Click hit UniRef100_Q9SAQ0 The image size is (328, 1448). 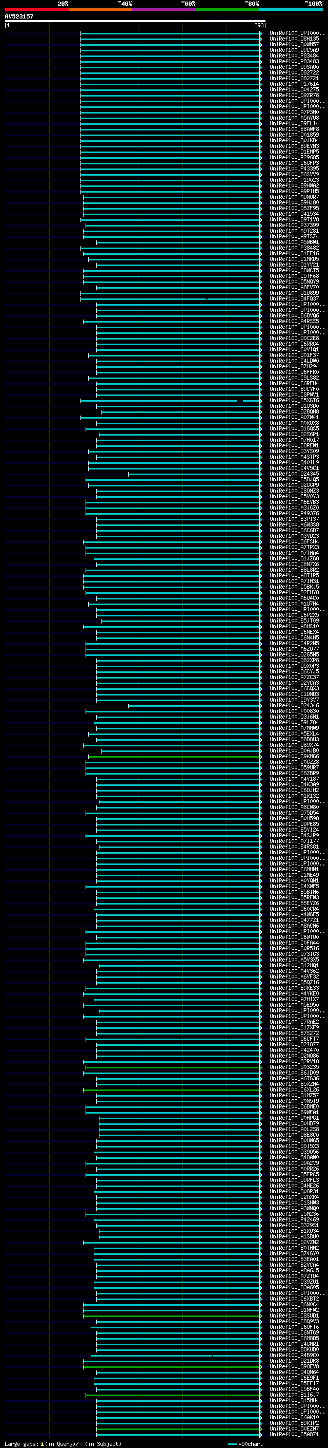[294, 67]
